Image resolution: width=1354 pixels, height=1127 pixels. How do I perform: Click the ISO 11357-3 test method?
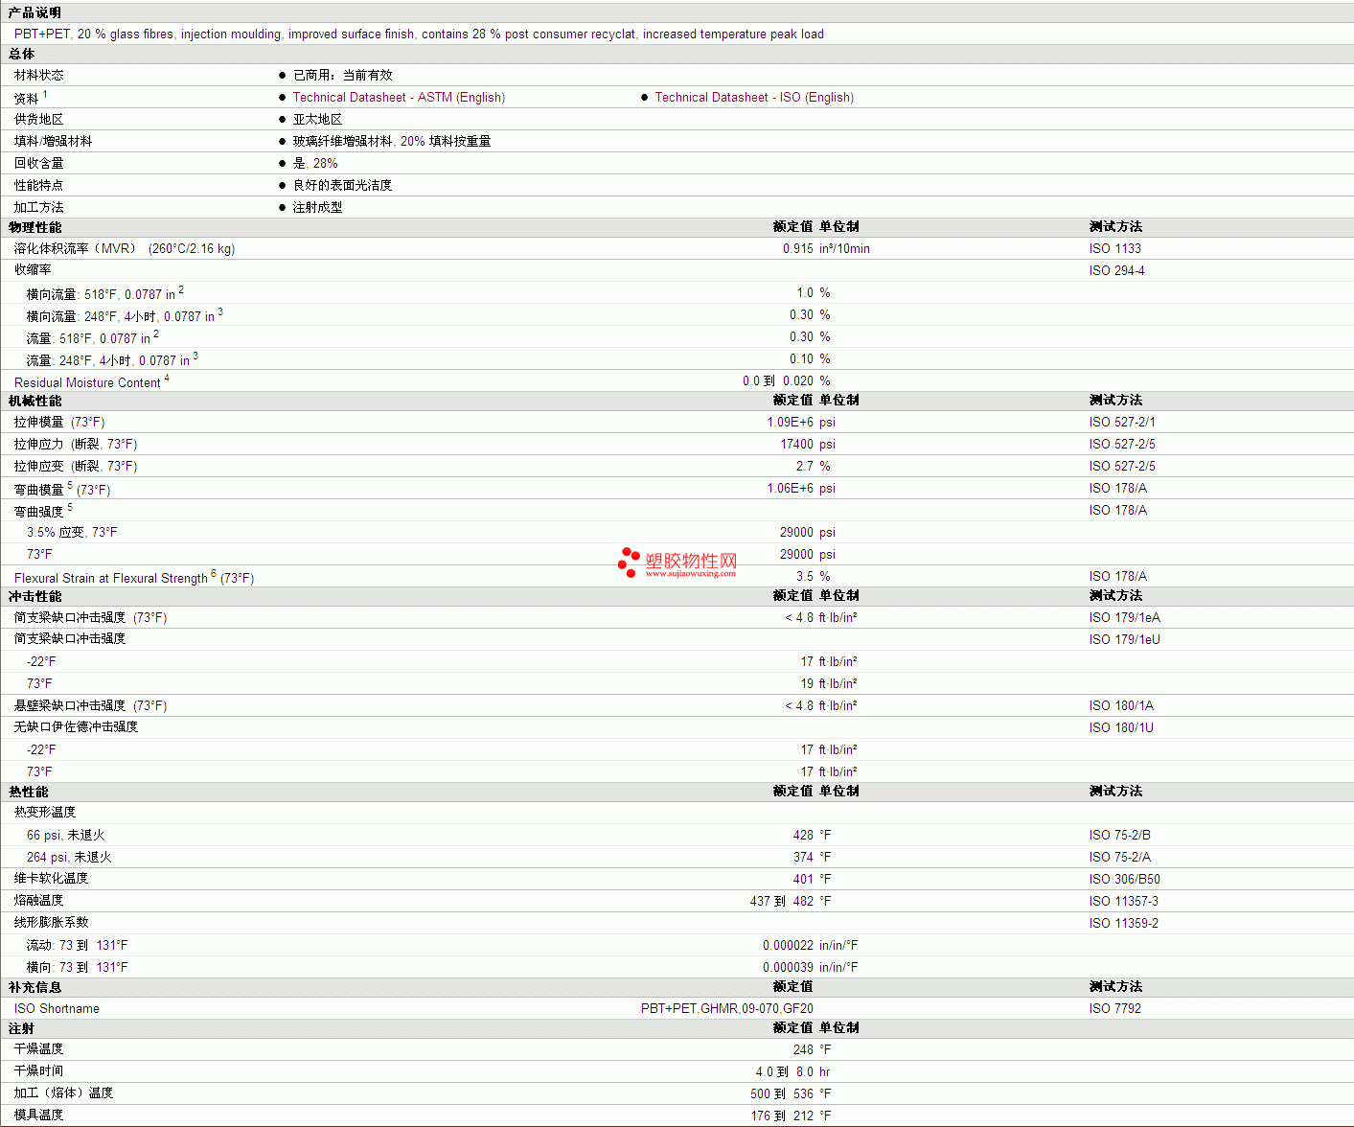(1123, 901)
